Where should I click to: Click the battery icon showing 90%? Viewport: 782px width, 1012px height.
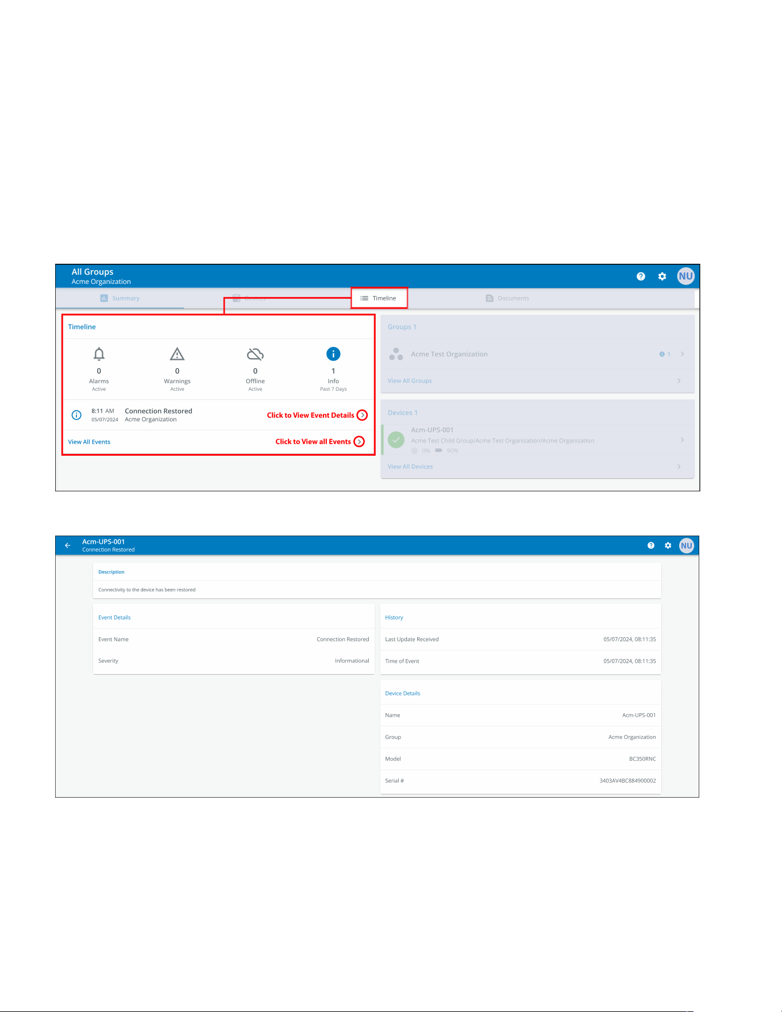point(438,451)
